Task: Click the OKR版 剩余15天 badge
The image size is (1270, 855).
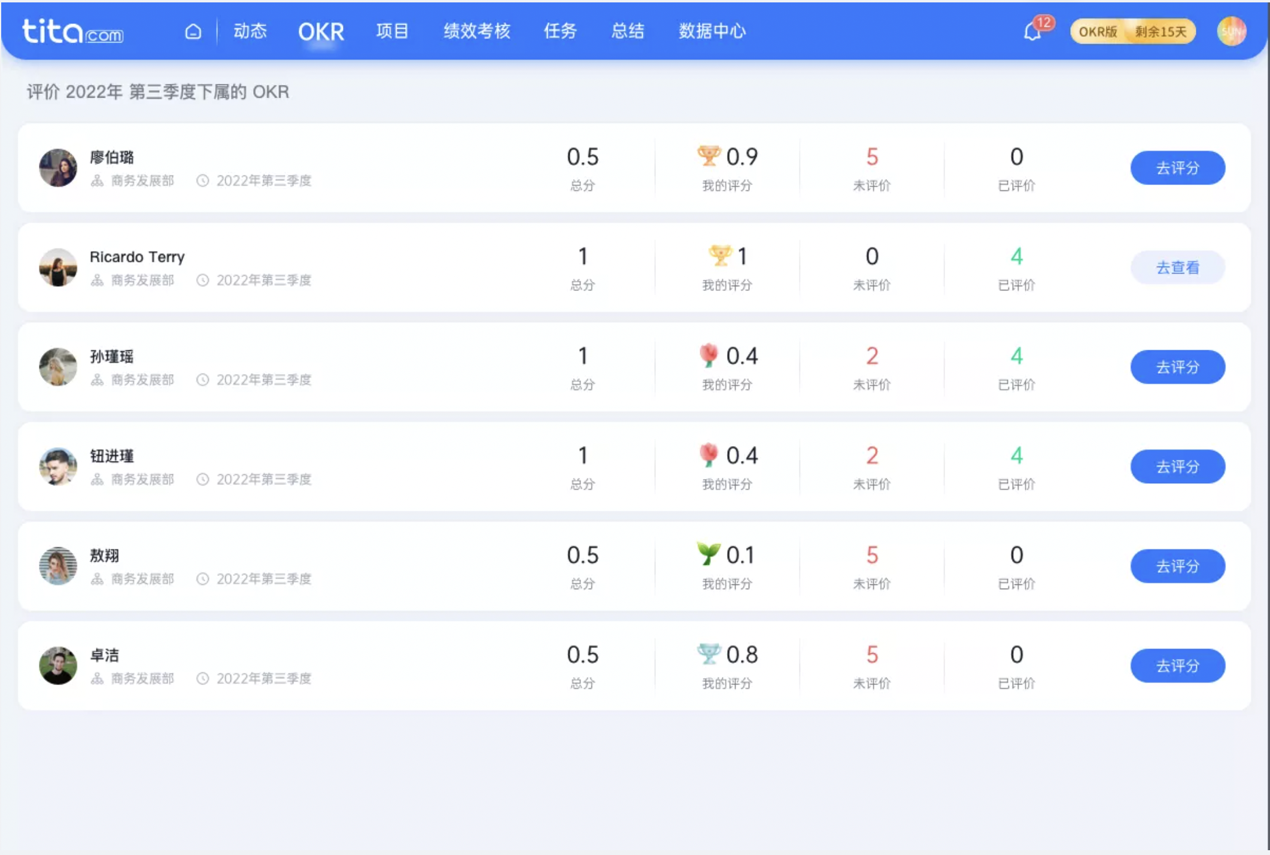Action: pyautogui.click(x=1133, y=32)
